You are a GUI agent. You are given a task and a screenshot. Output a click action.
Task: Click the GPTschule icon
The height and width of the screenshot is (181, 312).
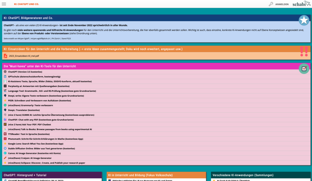pos(5,76)
